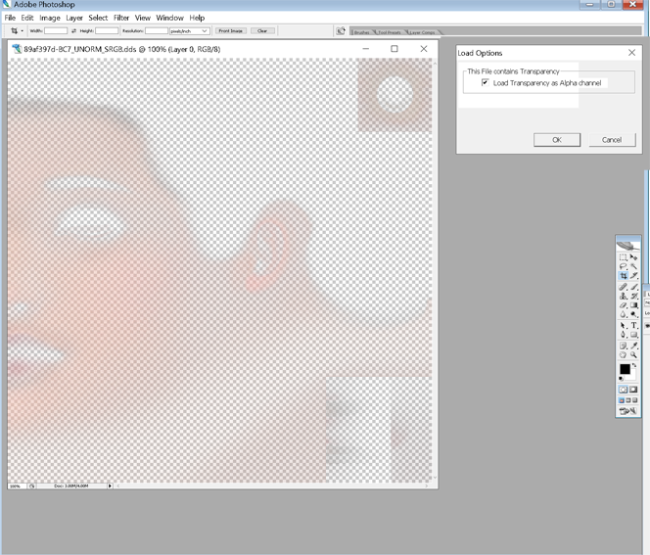650x555 pixels.
Task: Open the status bar info arrow menu
Action: click(x=110, y=486)
